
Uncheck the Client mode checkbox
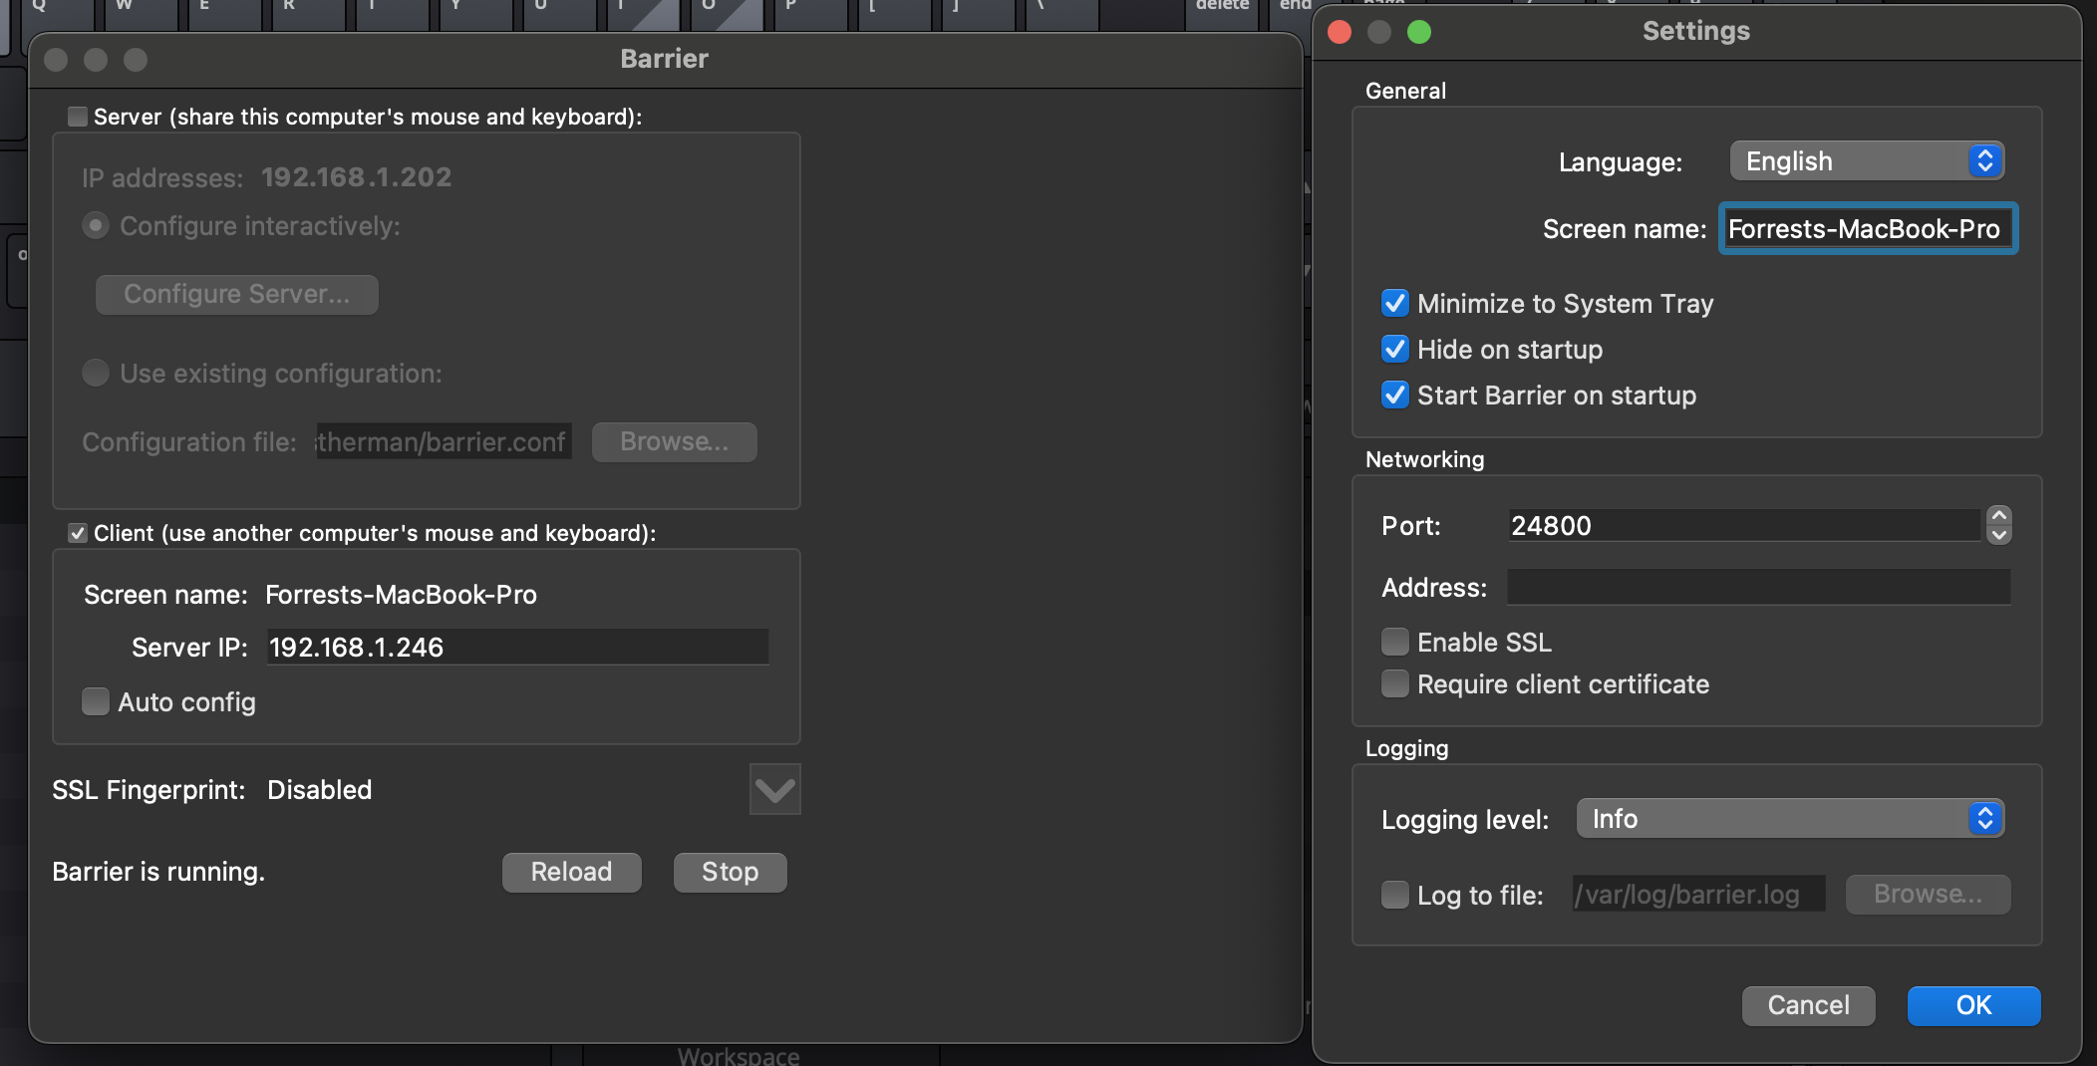(77, 533)
